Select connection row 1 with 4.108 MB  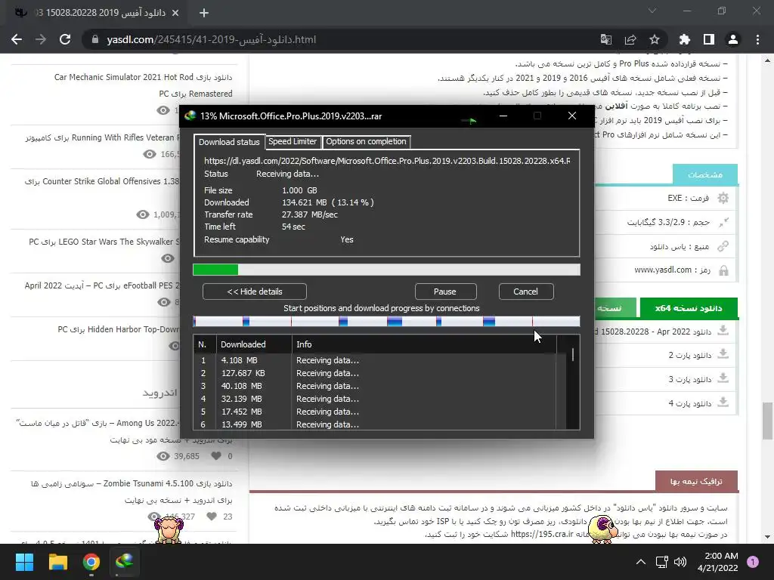coord(375,360)
